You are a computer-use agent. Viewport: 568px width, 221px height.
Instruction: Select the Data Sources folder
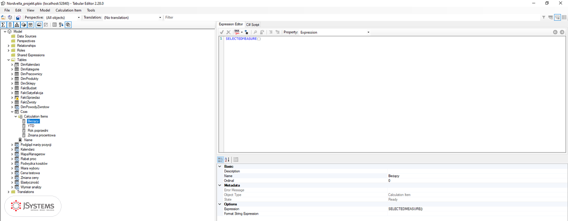click(x=26, y=36)
